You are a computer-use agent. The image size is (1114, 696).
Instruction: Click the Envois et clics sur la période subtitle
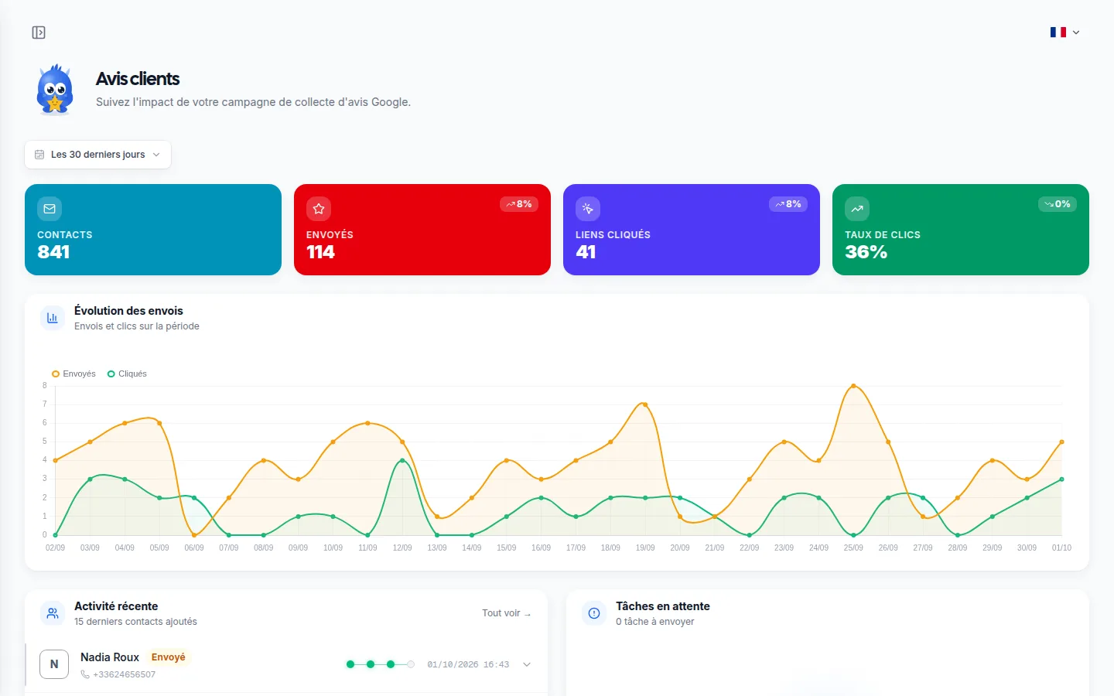coord(137,326)
